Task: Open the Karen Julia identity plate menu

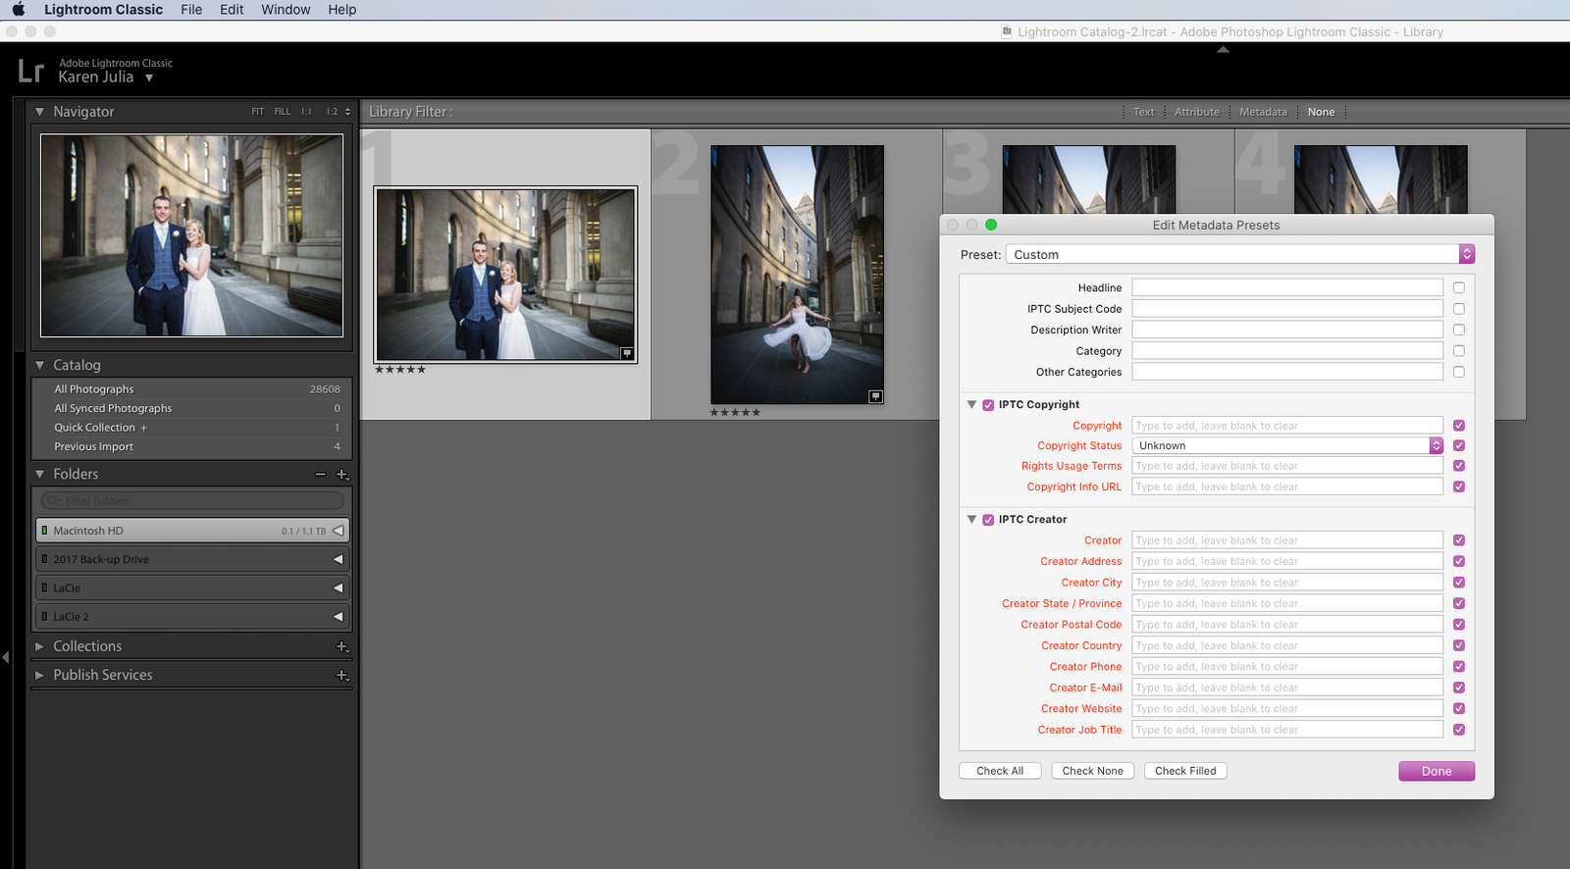Action: (149, 77)
